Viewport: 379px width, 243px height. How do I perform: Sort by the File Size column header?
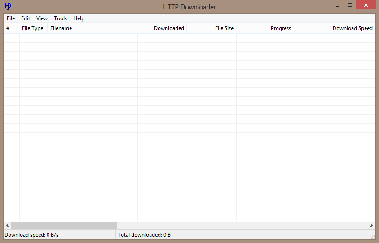pyautogui.click(x=211, y=28)
